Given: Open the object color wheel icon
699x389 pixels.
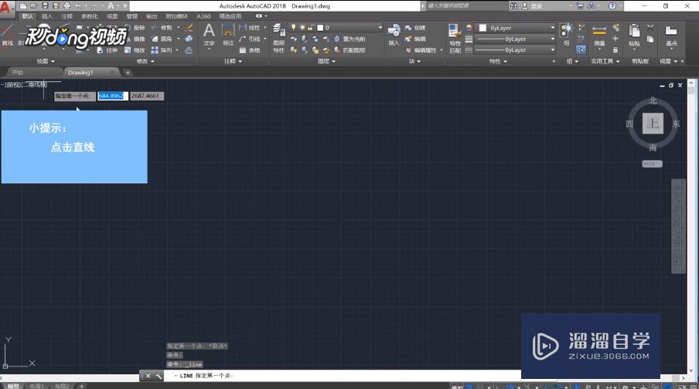Looking at the screenshot, I should (469, 28).
